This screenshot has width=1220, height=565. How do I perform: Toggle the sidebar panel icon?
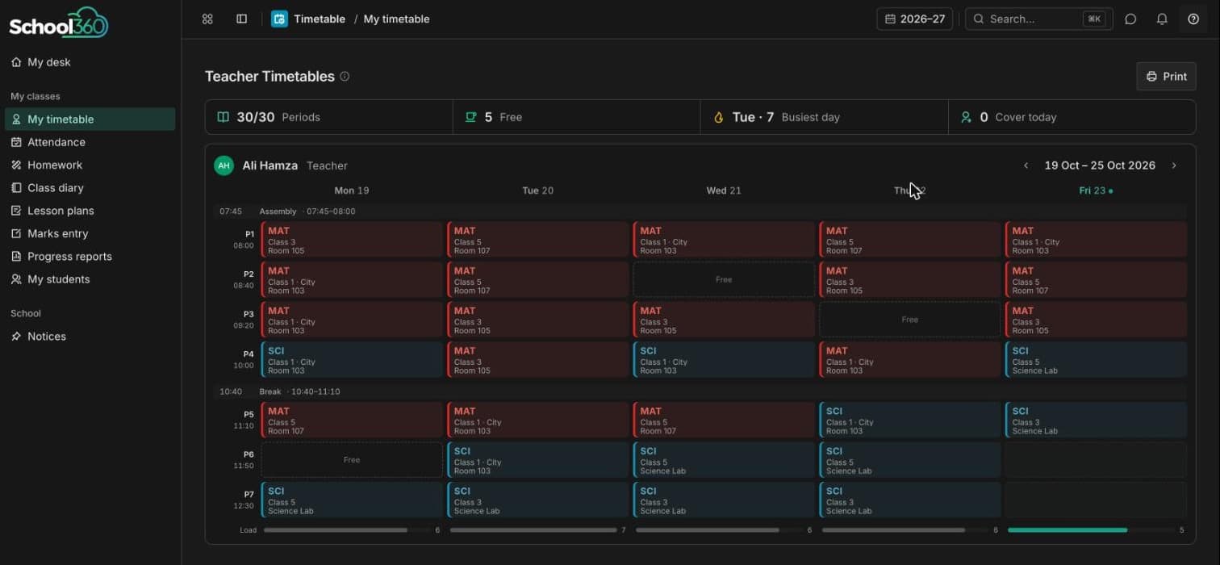[x=241, y=19]
